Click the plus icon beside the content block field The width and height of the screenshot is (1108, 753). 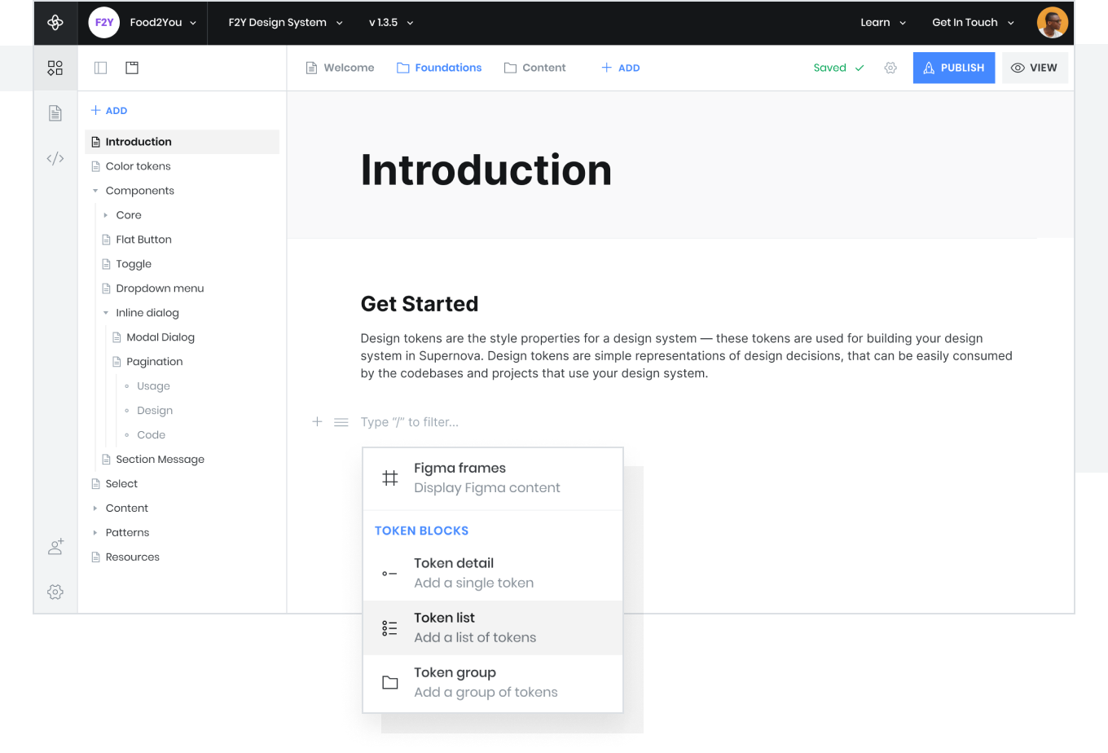317,421
